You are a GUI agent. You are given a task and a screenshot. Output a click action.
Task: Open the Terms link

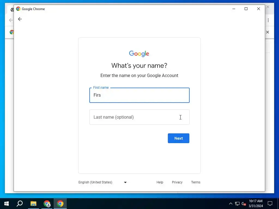pos(196,182)
